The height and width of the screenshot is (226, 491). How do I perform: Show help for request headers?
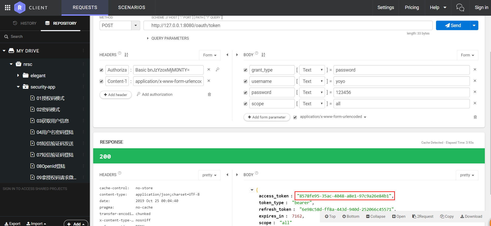point(120,53)
